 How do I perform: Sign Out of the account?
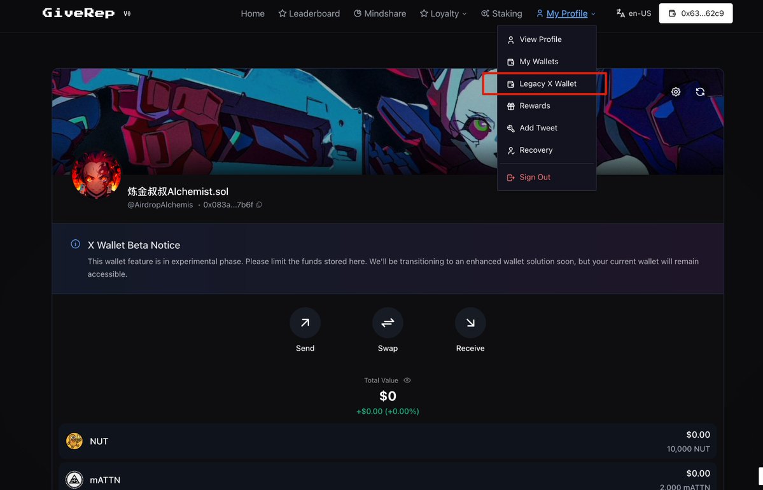pos(547,177)
